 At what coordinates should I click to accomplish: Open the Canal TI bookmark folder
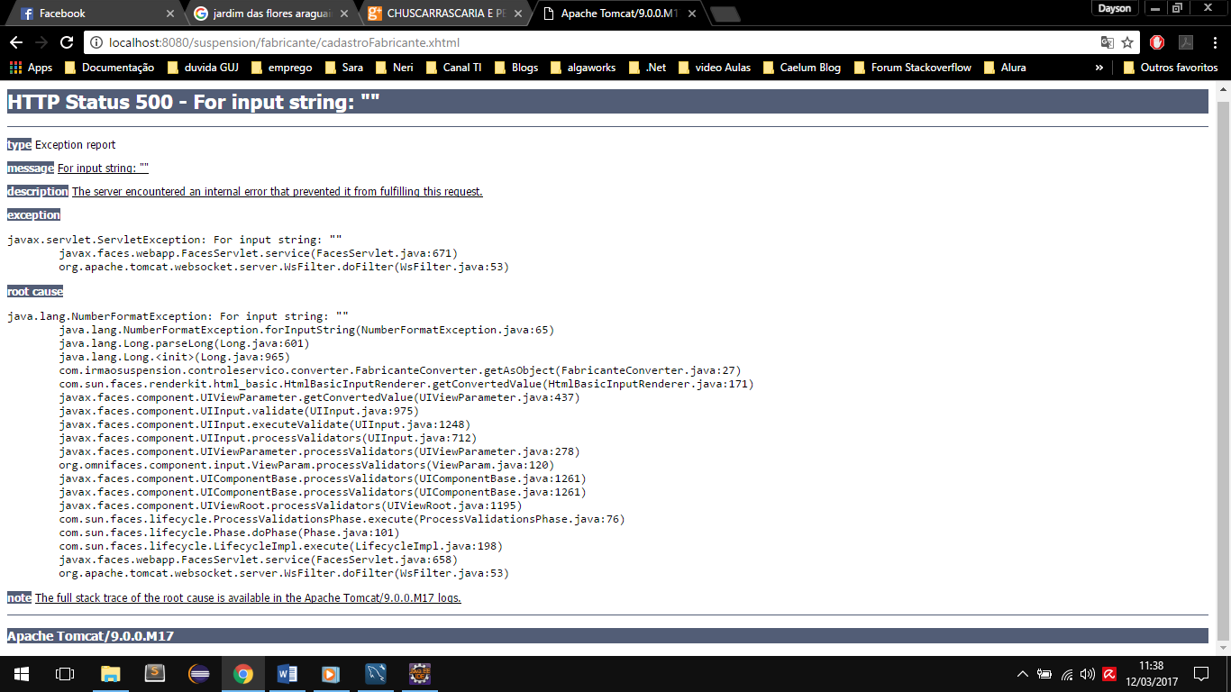(x=453, y=68)
